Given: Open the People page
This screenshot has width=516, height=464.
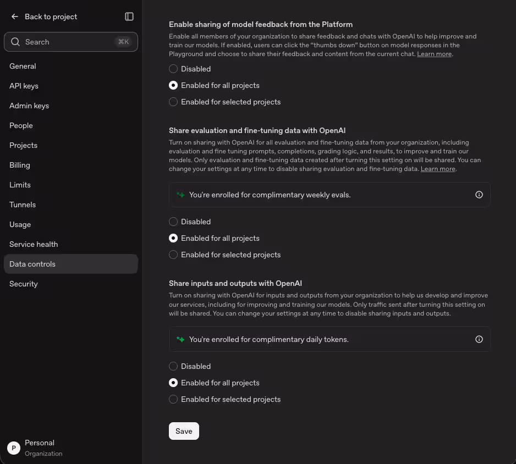Looking at the screenshot, I should 71,125.
